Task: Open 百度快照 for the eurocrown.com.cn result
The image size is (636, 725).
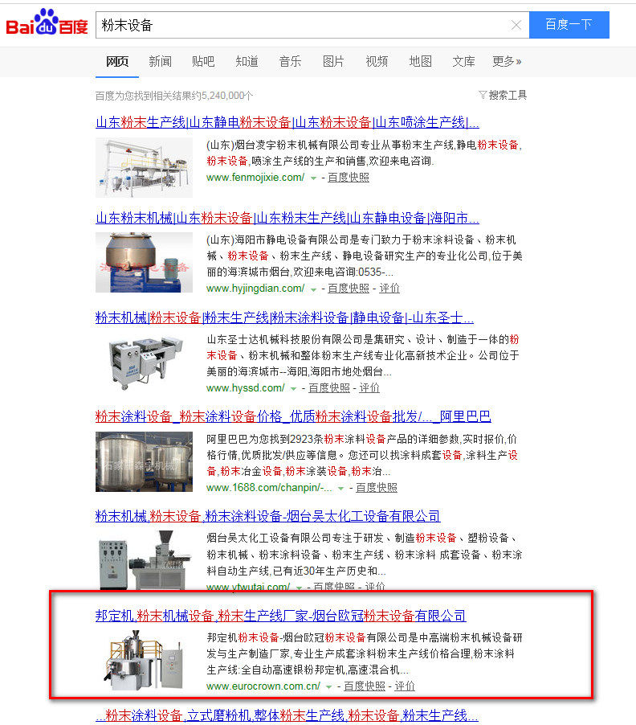Action: point(365,686)
